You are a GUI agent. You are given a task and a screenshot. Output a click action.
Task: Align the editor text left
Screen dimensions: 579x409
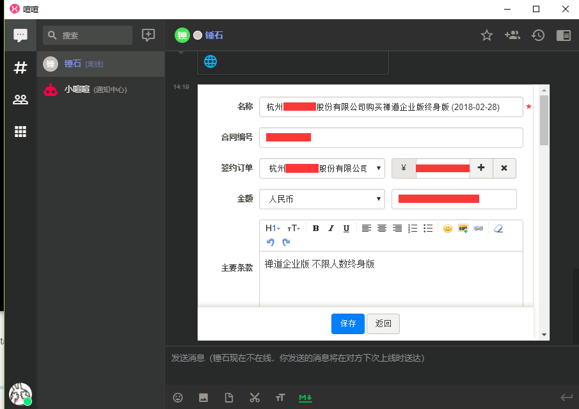click(367, 229)
